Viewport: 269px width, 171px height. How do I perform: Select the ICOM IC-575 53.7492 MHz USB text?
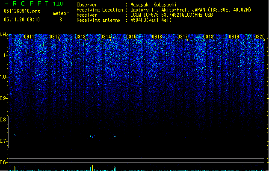tap(171, 15)
